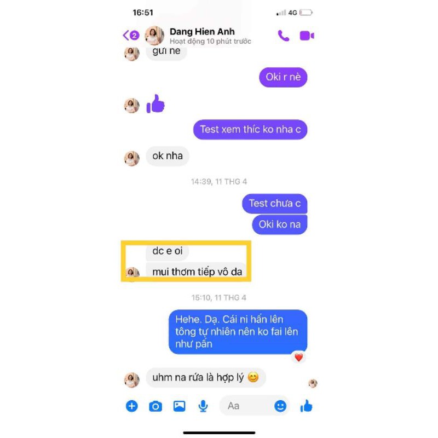The width and height of the screenshot is (438, 438).
Task: Start a voice call with Dang Hien Anh
Action: point(284,36)
